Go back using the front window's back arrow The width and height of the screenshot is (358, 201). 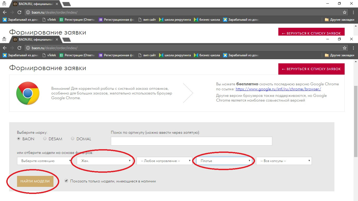coord(5,48)
